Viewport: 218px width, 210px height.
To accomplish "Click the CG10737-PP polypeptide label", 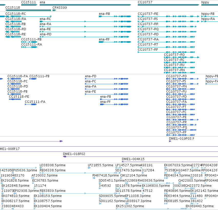I will 177,132.
